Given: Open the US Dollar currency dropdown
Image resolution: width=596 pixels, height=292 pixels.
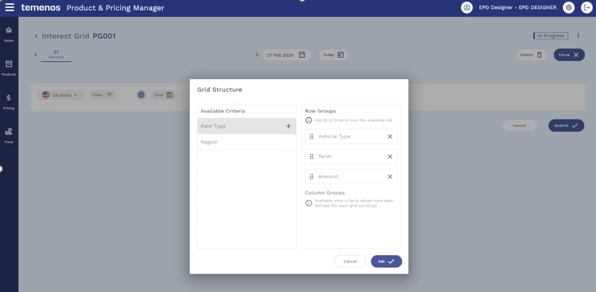Looking at the screenshot, I should tap(60, 95).
